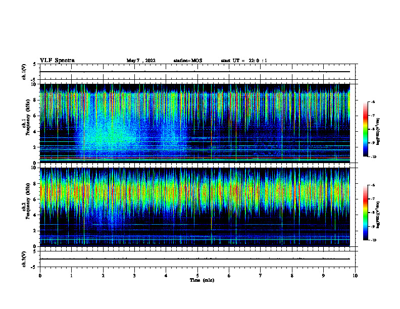Viewport: 400px width, 309px height.
Task: Click the time-axis tick label "9"
Action: [x=323, y=276]
